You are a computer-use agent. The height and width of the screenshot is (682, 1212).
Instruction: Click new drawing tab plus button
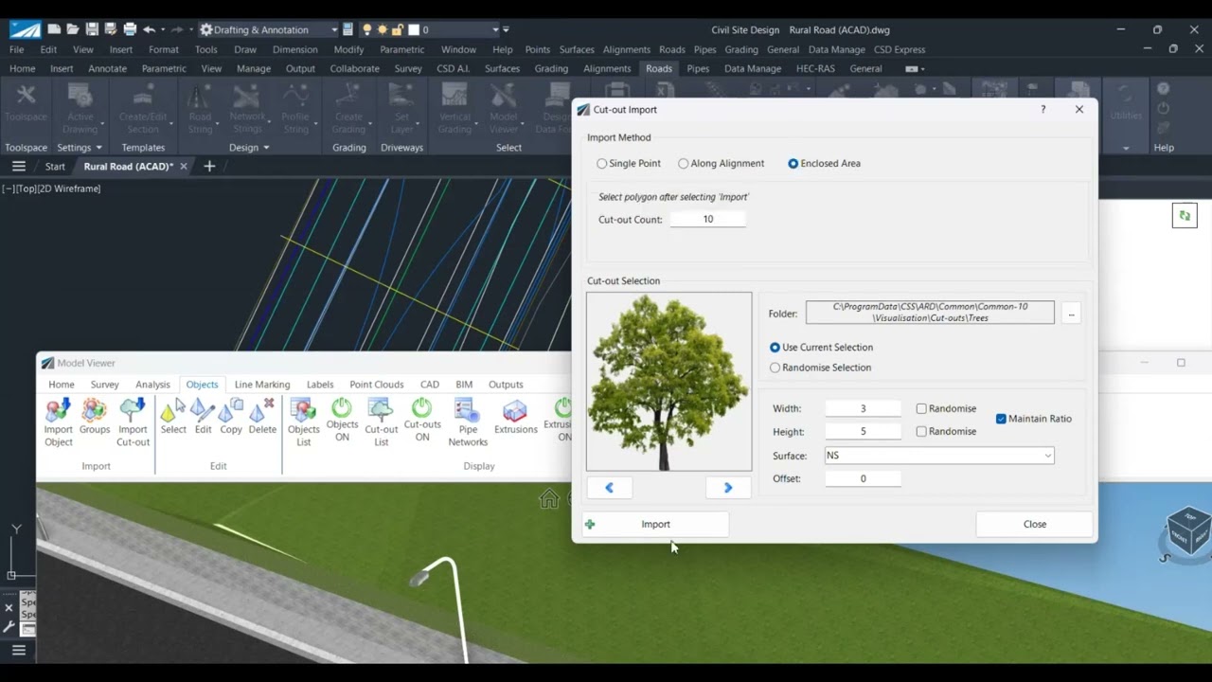click(x=209, y=167)
